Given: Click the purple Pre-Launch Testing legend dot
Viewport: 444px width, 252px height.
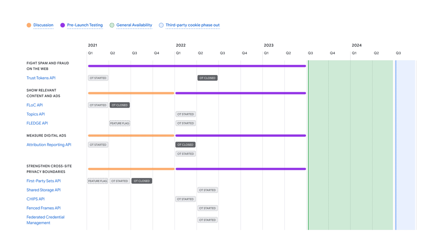Looking at the screenshot, I should [x=63, y=25].
